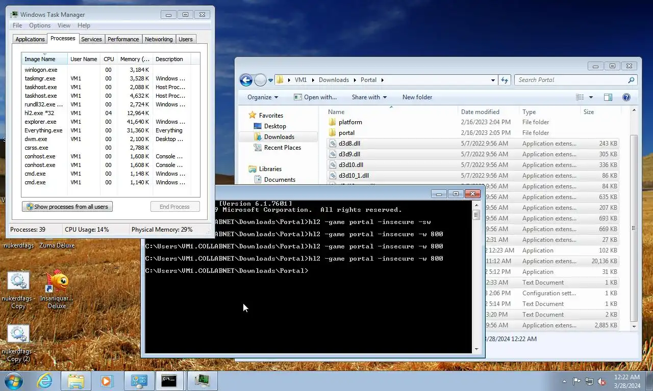Open Windows Media Player taskbar icon

coord(107,381)
